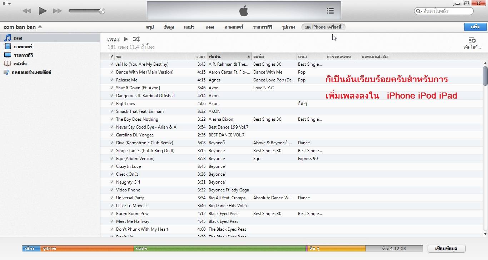Image resolution: width=488 pixels, height=260 pixels.
Task: Toggle the check-all column header checkmark
Action: 112,56
